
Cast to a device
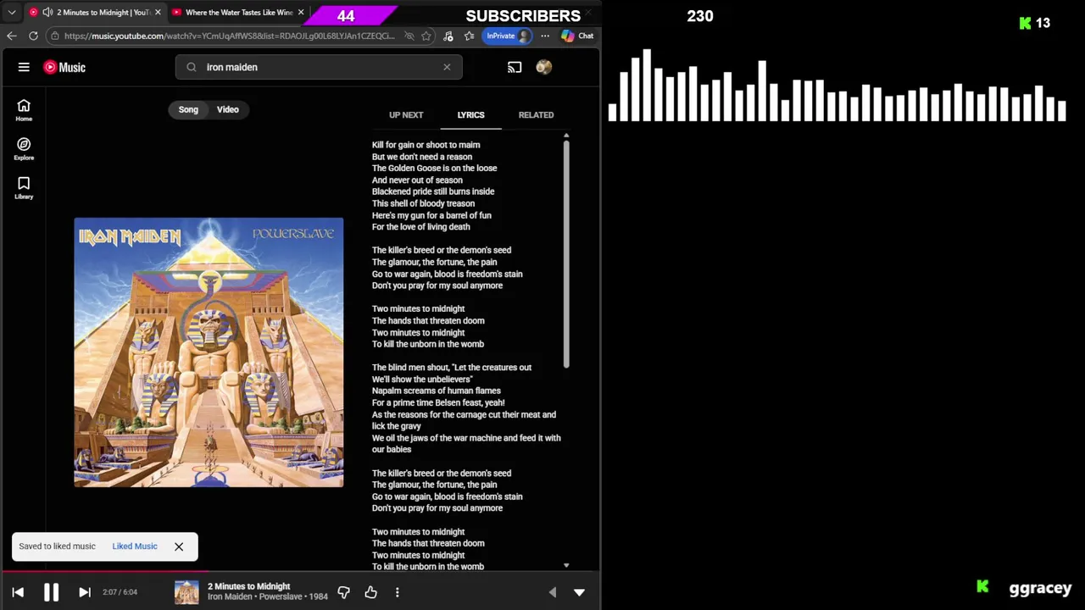515,67
